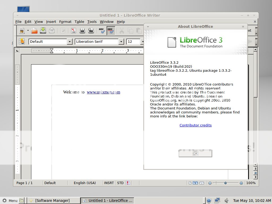The height and width of the screenshot is (204, 272).
Task: Click the tab stop type selector on ruler
Action: point(17,51)
